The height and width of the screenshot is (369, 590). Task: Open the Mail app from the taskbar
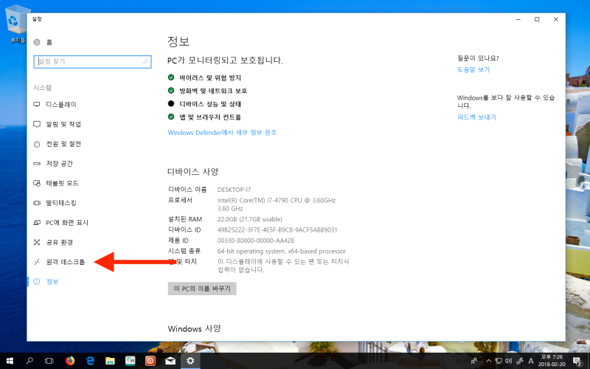(x=170, y=361)
